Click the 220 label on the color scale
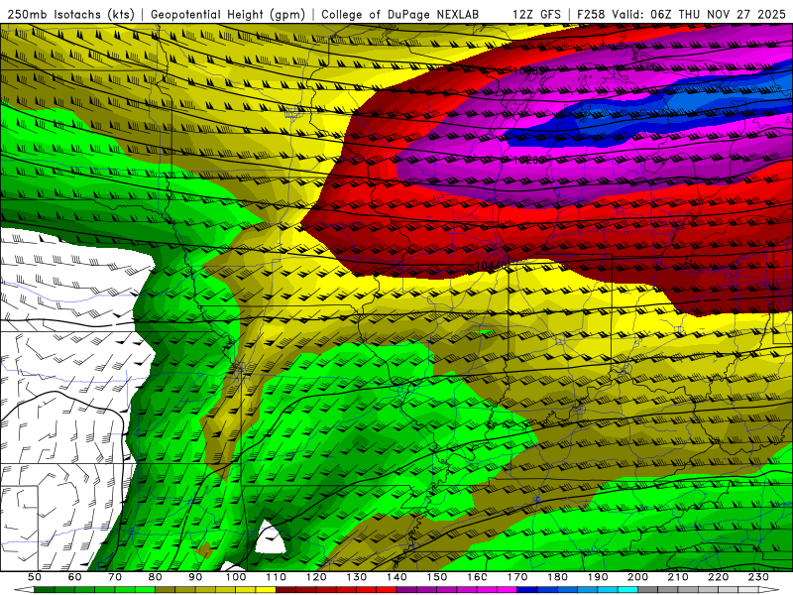The width and height of the screenshot is (793, 595). [718, 577]
